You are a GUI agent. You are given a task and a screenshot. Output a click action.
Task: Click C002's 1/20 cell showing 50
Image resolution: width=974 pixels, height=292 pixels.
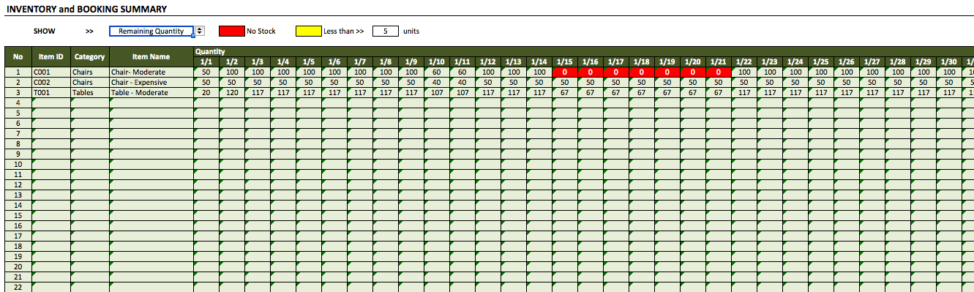click(693, 83)
